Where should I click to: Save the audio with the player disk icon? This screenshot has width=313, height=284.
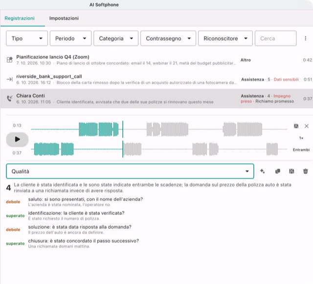coord(296,126)
